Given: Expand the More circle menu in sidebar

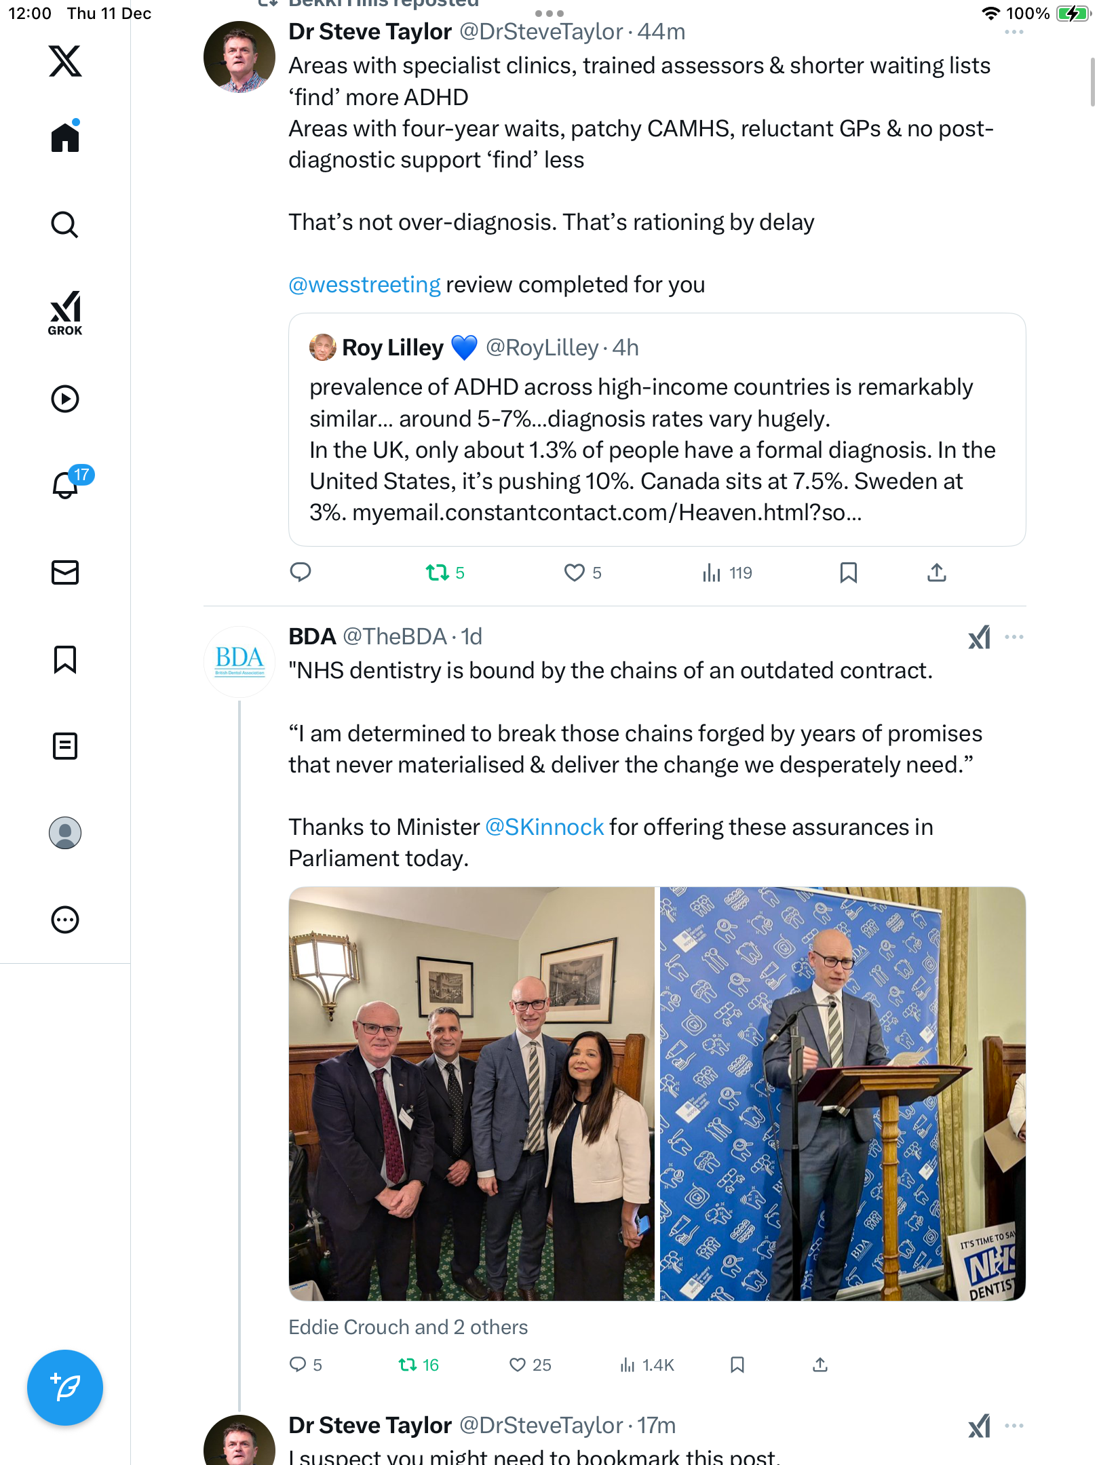Looking at the screenshot, I should pyautogui.click(x=65, y=920).
